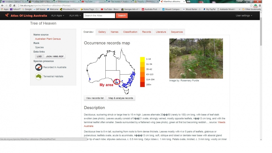Open the User settings dropdown
The image size is (272, 153).
244,16
